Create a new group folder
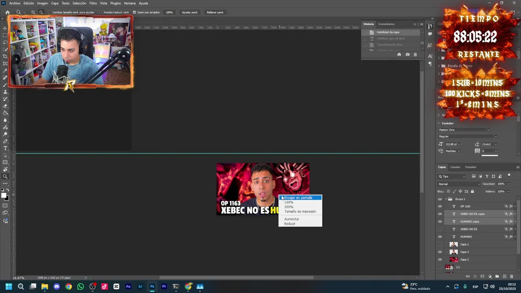 click(x=497, y=276)
